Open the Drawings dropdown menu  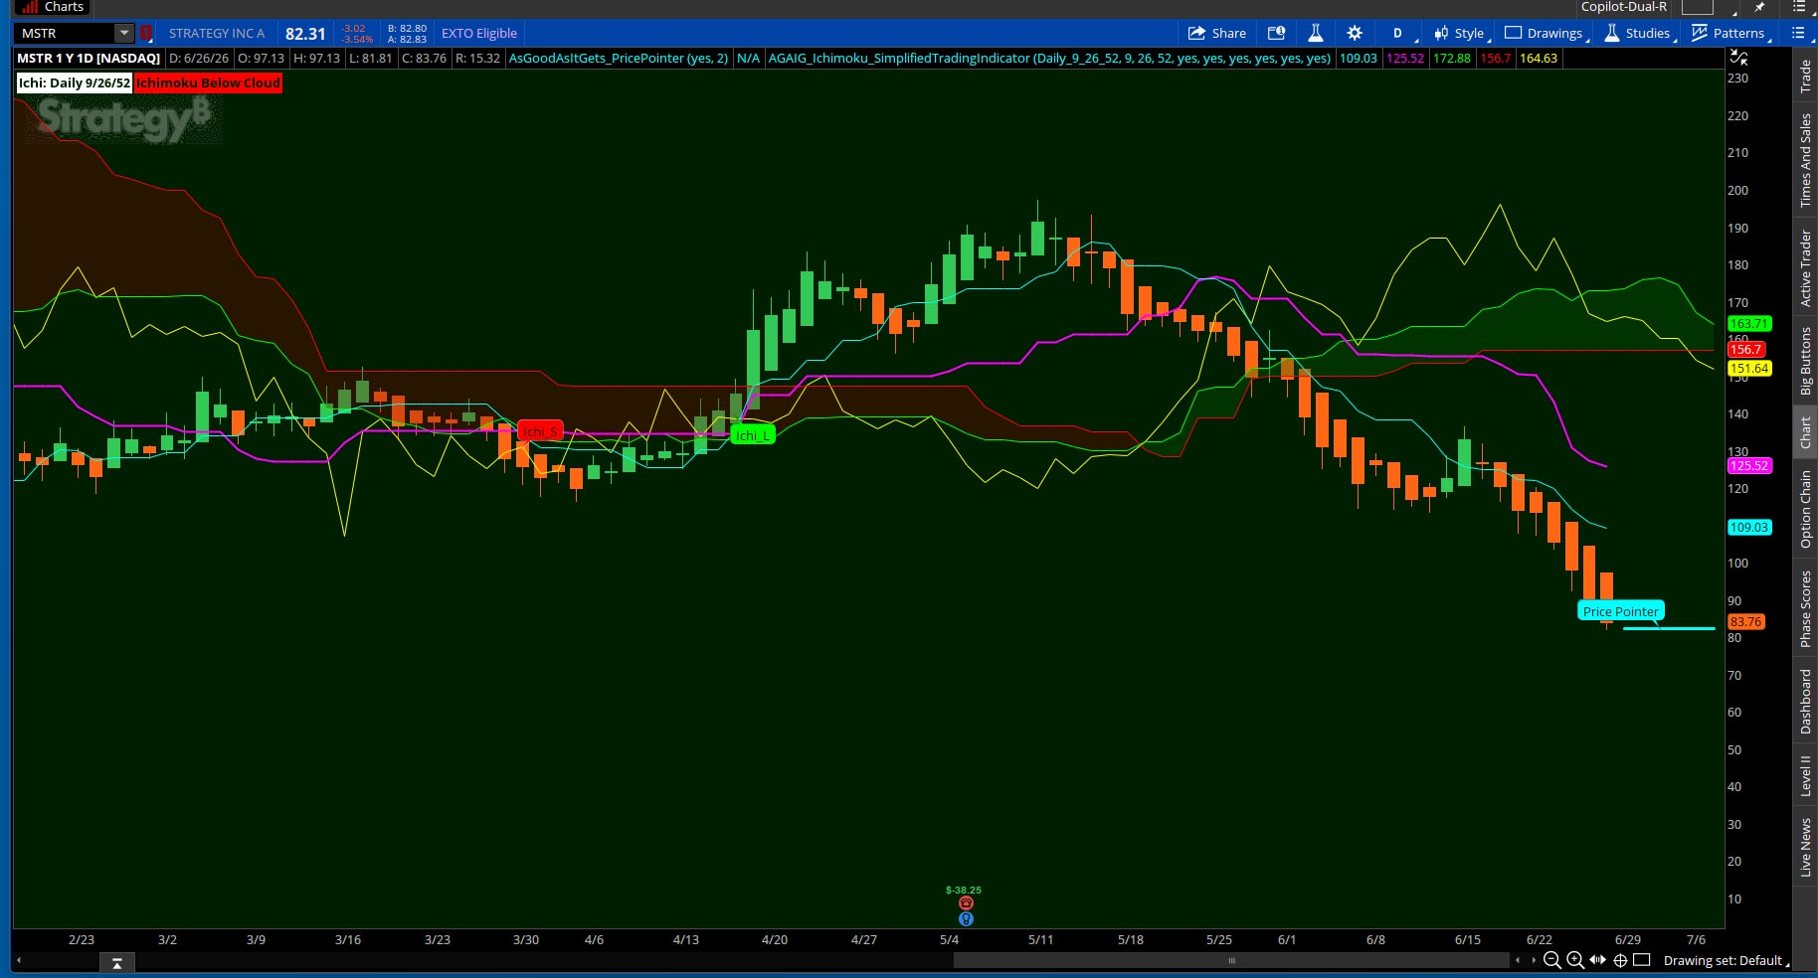click(1547, 33)
